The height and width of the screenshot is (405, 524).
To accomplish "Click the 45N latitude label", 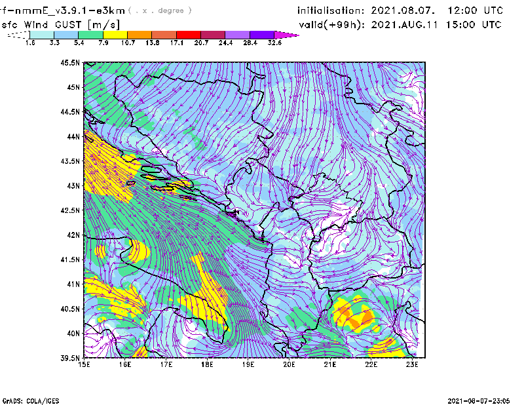I will pos(73,87).
